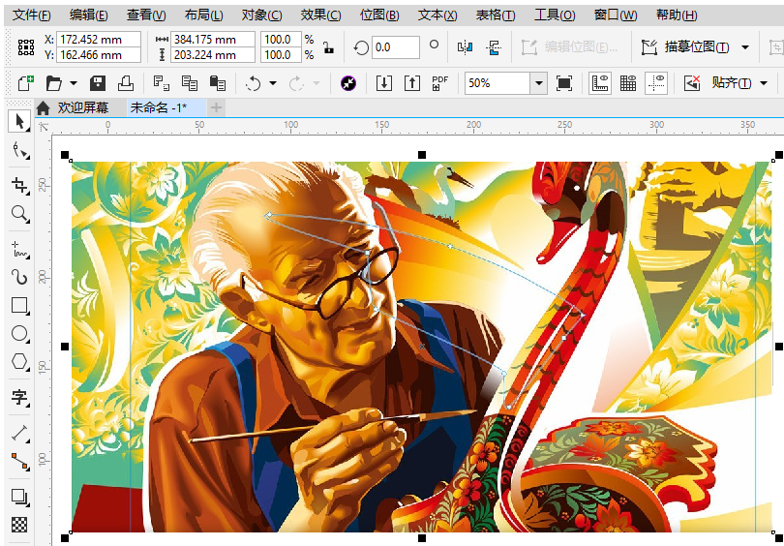Toggle guidelines display
The width and height of the screenshot is (784, 546).
656,83
